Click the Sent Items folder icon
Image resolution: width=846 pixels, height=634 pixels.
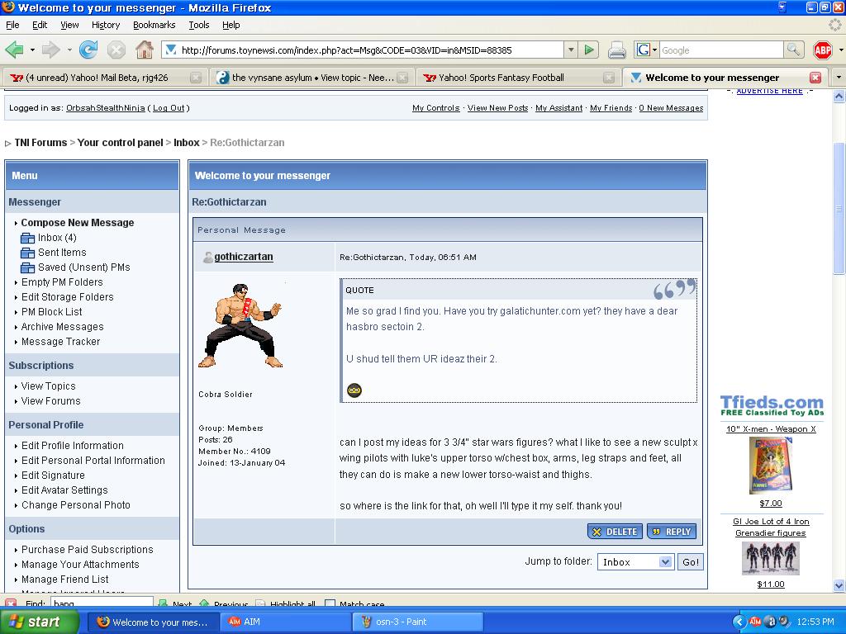coord(27,253)
